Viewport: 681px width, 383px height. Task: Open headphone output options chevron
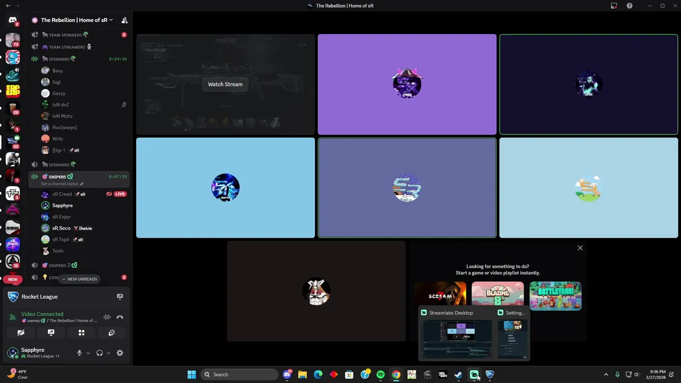[109, 353]
